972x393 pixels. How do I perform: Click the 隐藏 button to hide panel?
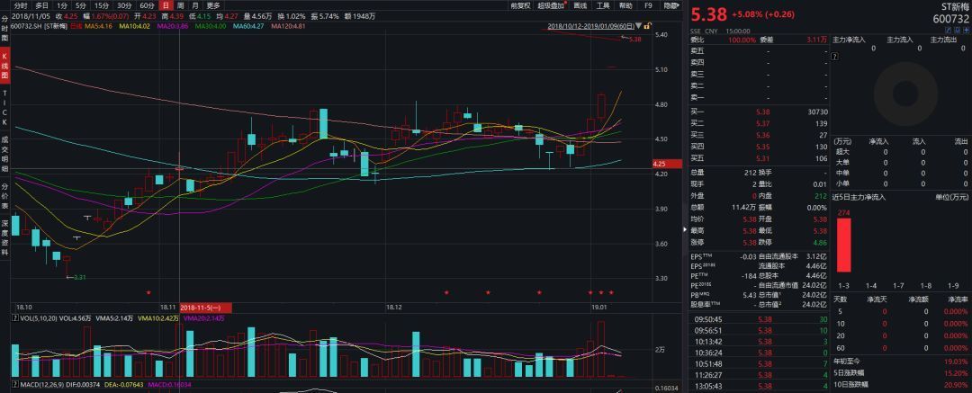tap(671, 5)
